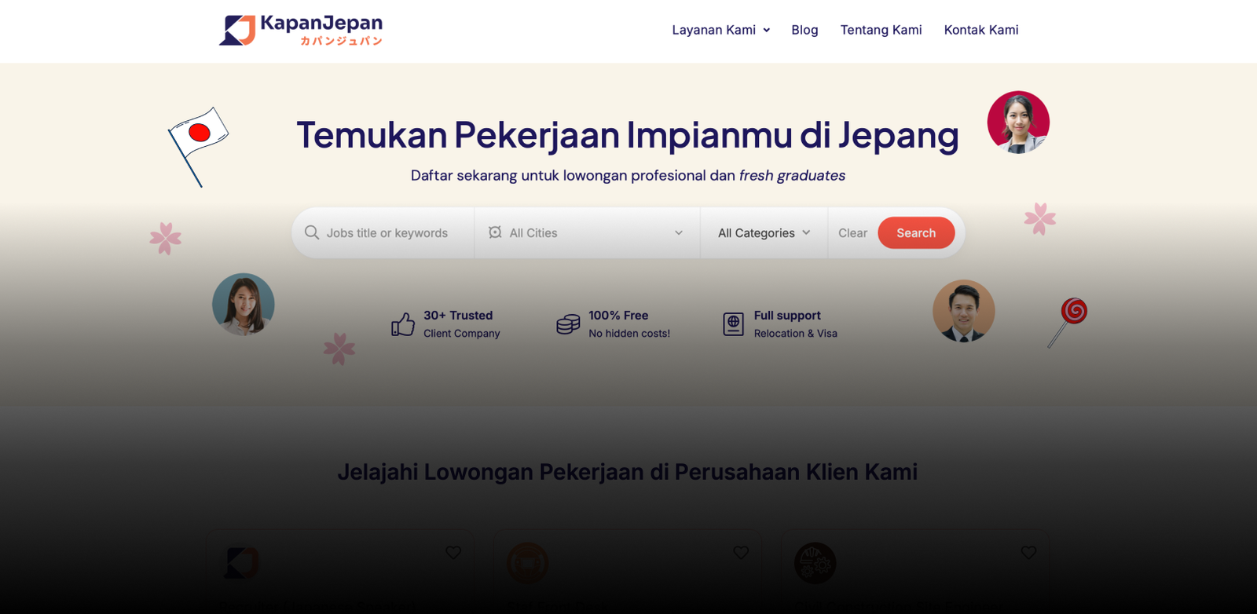The width and height of the screenshot is (1257, 614).
Task: Click the KapanJepan logo
Action: point(301,30)
